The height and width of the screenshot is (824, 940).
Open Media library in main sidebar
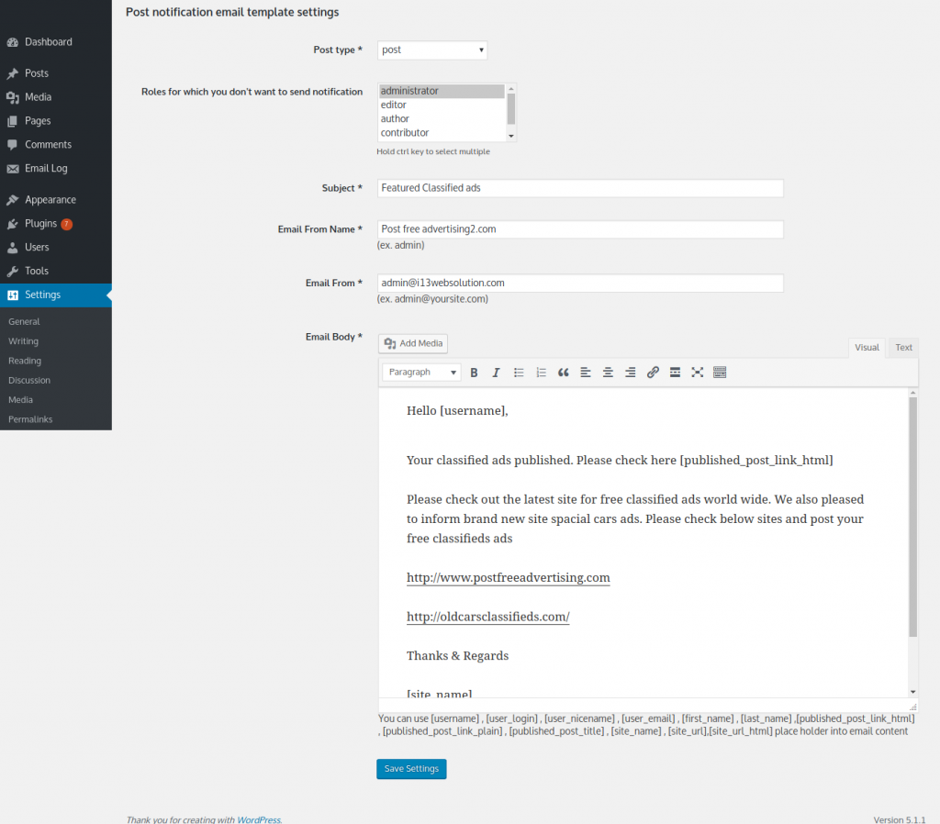click(56, 97)
